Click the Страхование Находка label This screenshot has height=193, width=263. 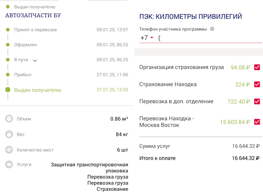(x=168, y=84)
